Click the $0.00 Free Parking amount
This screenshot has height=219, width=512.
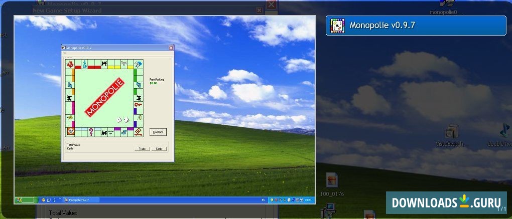coord(154,83)
